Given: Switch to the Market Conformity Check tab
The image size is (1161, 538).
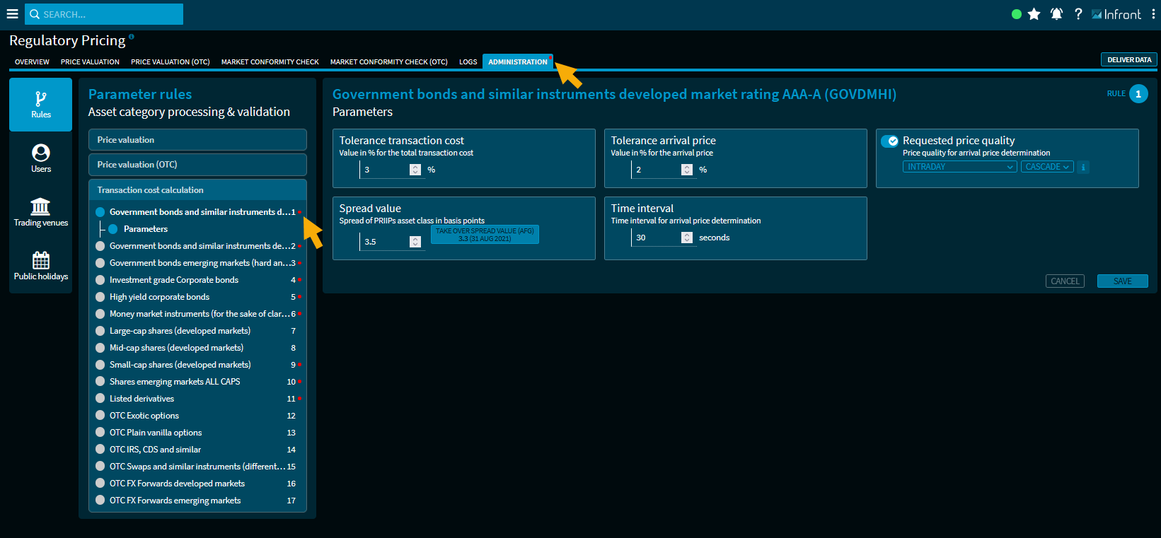Looking at the screenshot, I should pos(270,62).
